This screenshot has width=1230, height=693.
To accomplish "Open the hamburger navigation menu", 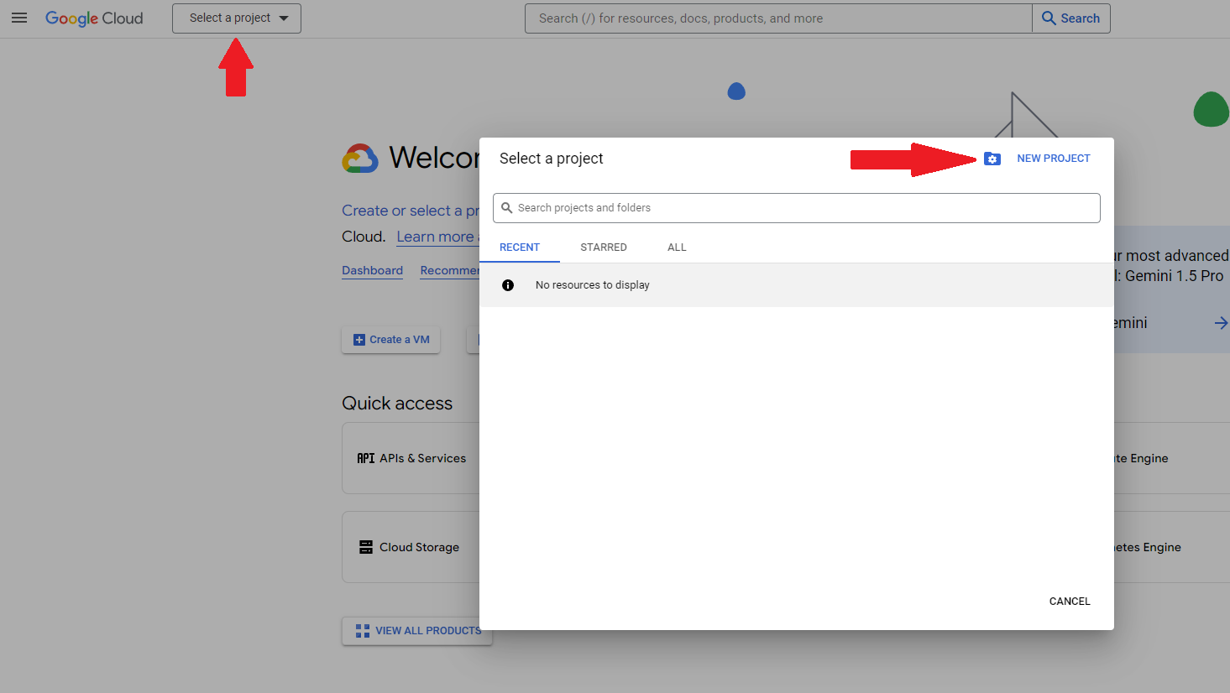I will pyautogui.click(x=19, y=18).
